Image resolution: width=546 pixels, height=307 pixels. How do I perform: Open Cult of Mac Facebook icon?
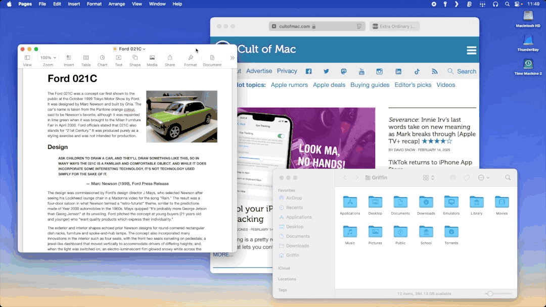[x=308, y=71]
